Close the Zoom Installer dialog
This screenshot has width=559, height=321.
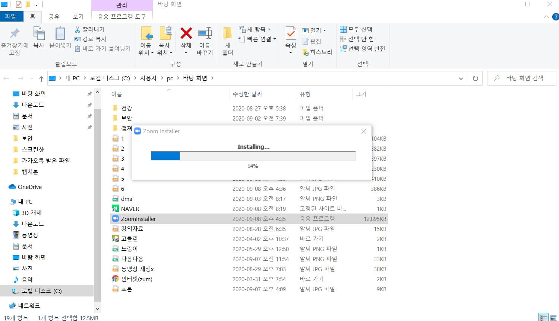pyautogui.click(x=364, y=131)
